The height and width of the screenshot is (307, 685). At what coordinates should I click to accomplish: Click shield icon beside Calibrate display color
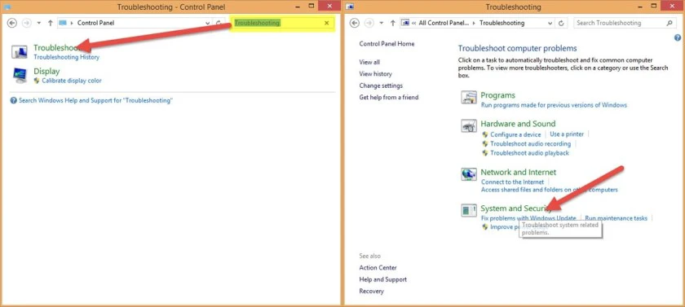(x=37, y=81)
